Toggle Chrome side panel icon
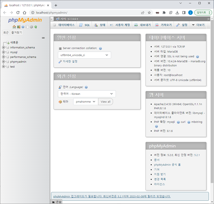This screenshot has width=214, height=204. pos(184,13)
